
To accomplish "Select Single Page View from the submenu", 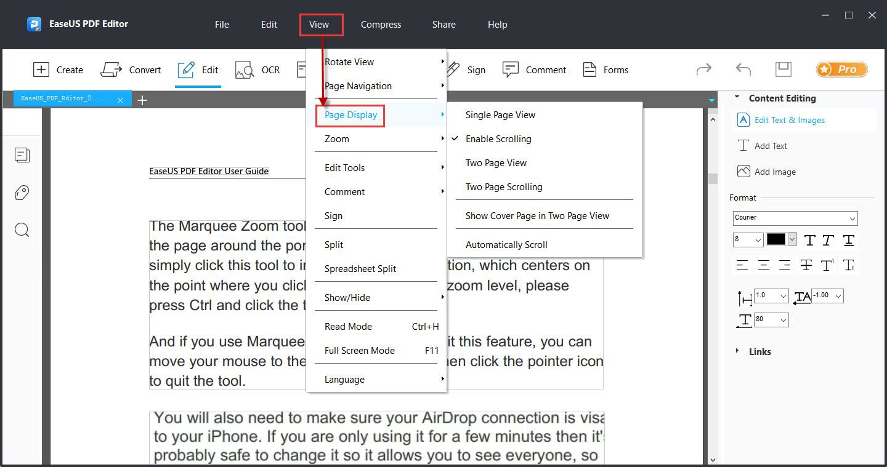I will click(500, 114).
